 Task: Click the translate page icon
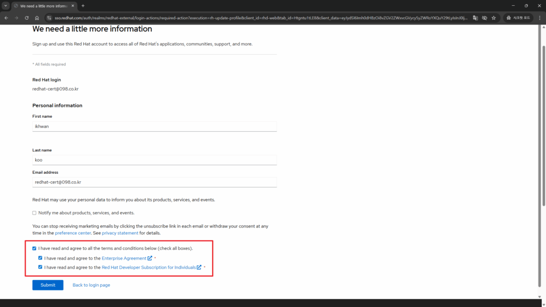click(475, 18)
